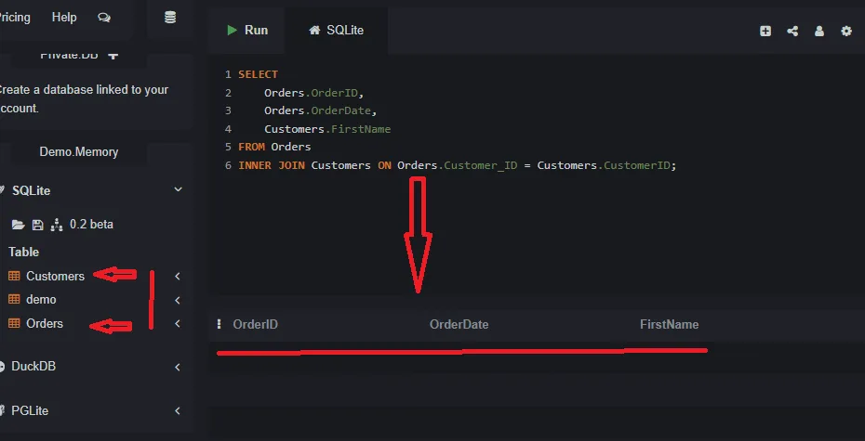
Task: Click the database stack icon
Action: tap(169, 18)
